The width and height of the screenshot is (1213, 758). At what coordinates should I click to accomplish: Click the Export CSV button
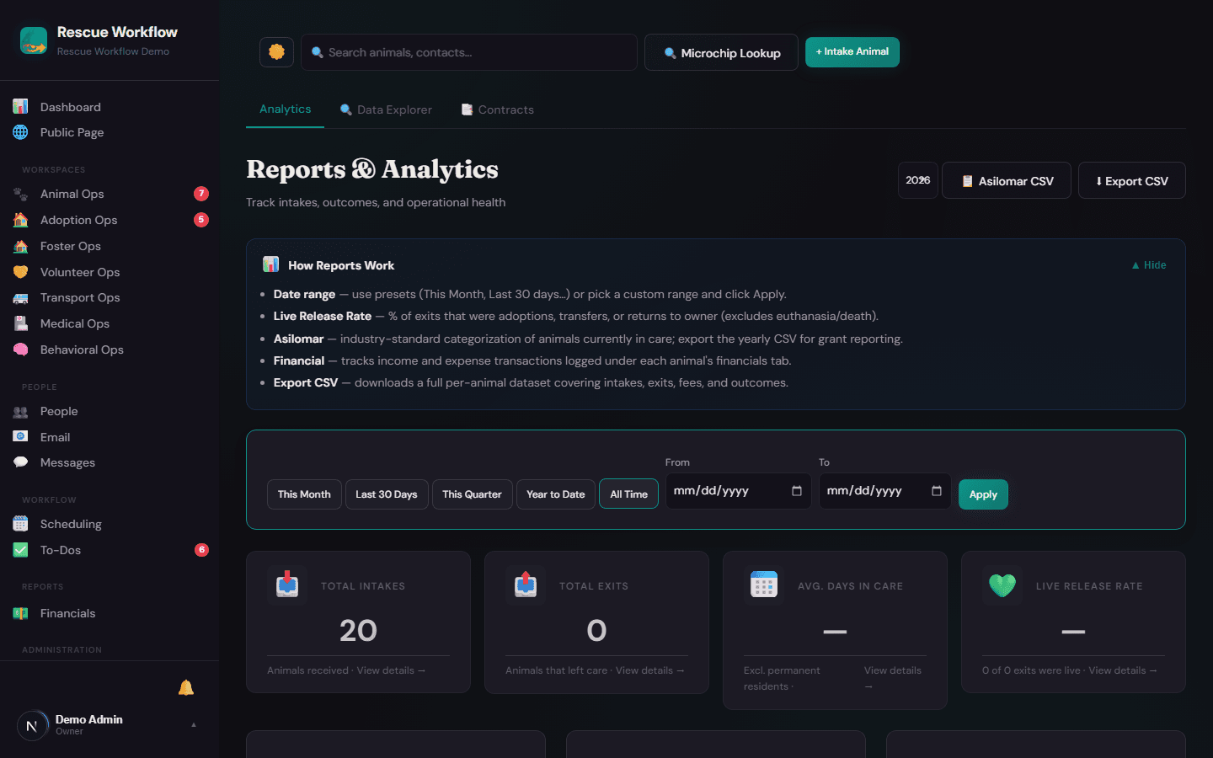point(1132,180)
